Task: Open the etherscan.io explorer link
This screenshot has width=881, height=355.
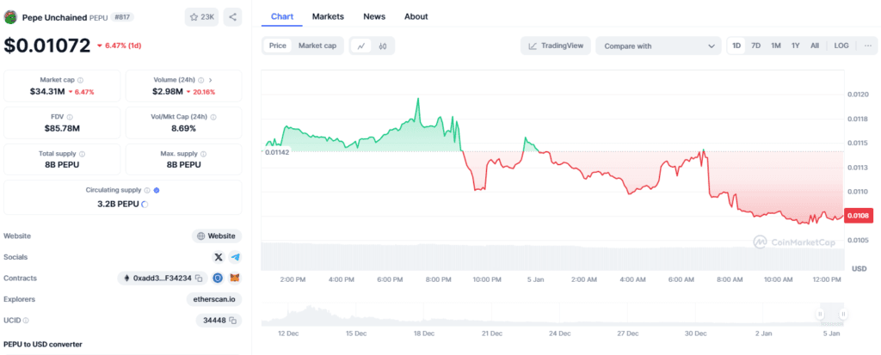Action: click(x=214, y=299)
